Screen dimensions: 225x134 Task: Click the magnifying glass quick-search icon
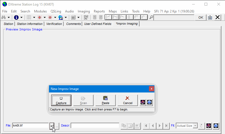[151, 17]
